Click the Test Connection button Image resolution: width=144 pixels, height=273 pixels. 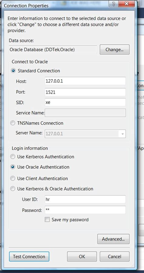click(29, 257)
